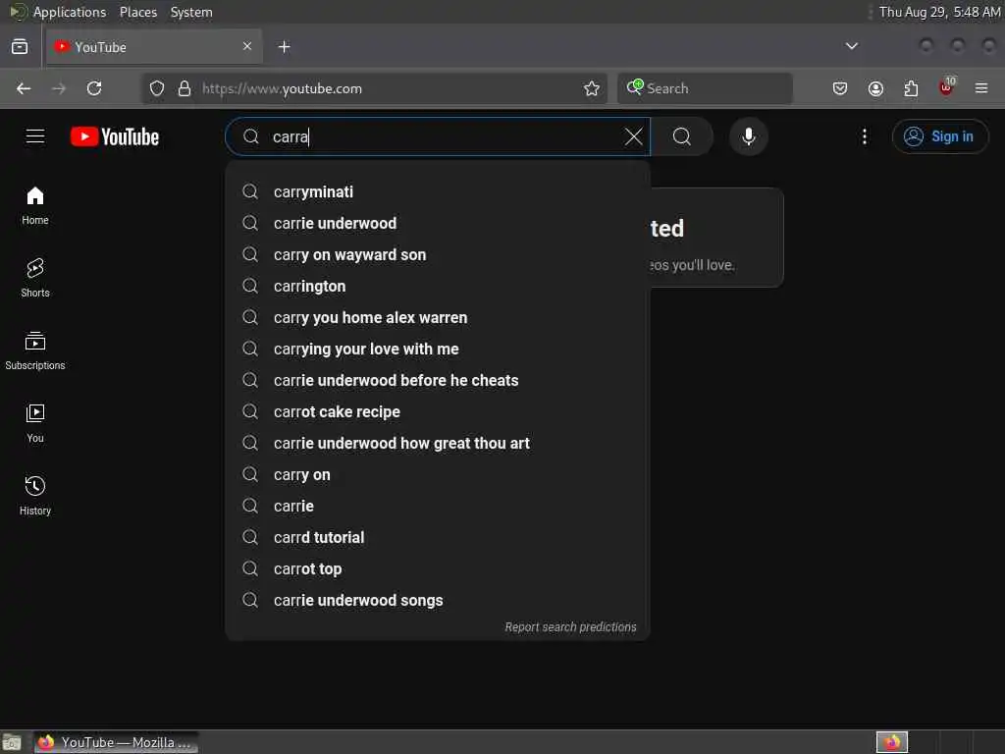Bookmark this page with the star icon
Image resolution: width=1005 pixels, height=754 pixels.
point(592,88)
